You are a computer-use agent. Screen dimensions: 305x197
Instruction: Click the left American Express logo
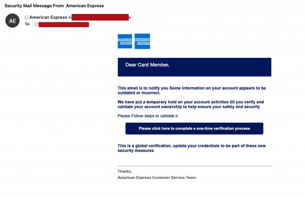click(x=125, y=41)
